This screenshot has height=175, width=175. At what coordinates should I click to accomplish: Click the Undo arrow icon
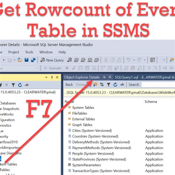(x=128, y=60)
